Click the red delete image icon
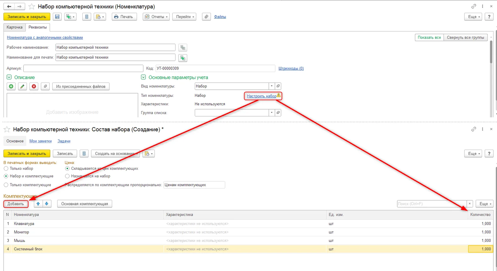The image size is (497, 271). pos(34,87)
